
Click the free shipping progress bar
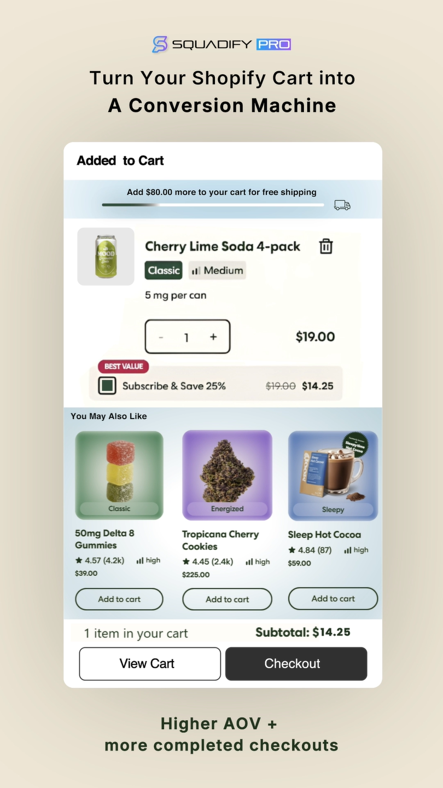[213, 205]
